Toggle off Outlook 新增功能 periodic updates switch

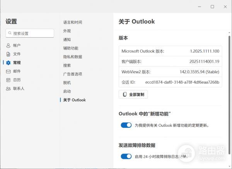[126, 125]
